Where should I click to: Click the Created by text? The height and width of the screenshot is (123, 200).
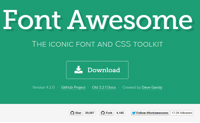tap(132, 88)
